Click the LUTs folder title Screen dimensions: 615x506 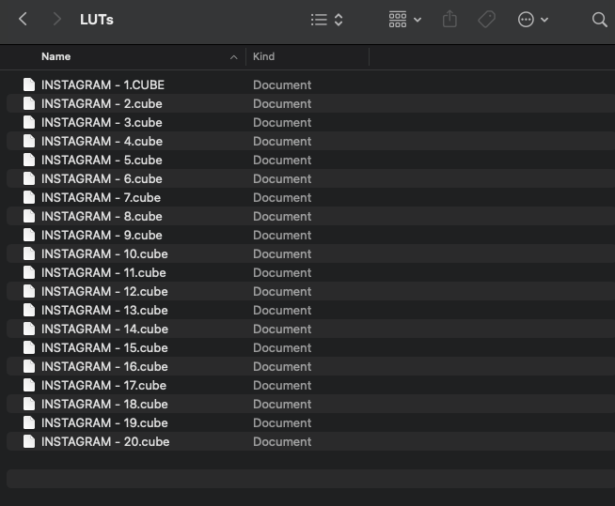point(97,19)
